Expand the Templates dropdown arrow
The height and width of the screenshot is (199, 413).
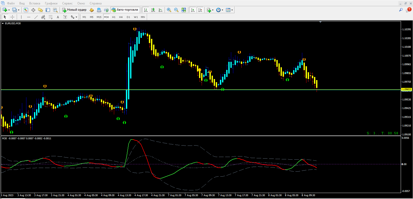coord(232,10)
